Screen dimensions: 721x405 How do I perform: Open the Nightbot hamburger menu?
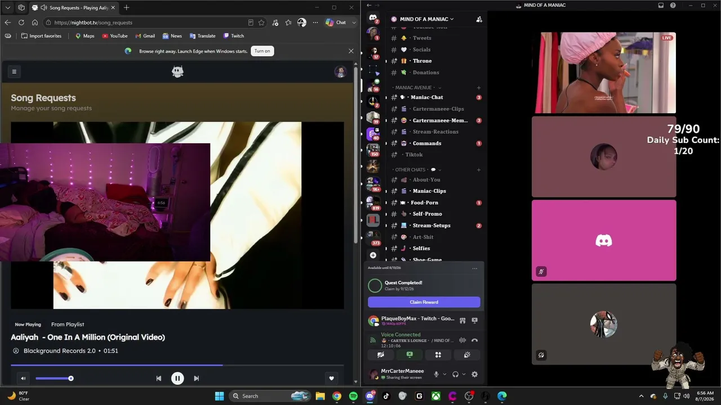14,71
